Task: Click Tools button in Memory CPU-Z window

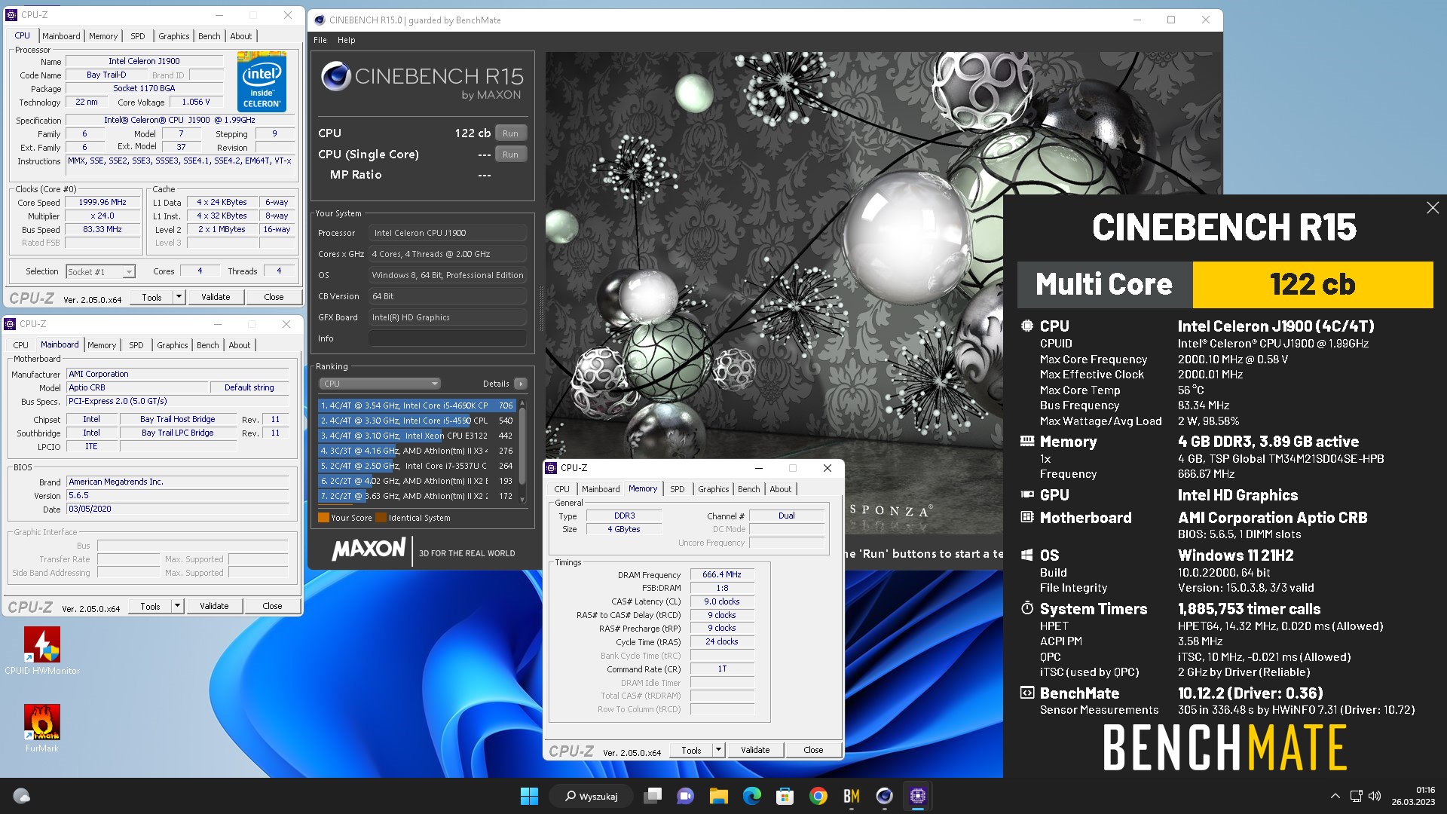Action: 691,750
